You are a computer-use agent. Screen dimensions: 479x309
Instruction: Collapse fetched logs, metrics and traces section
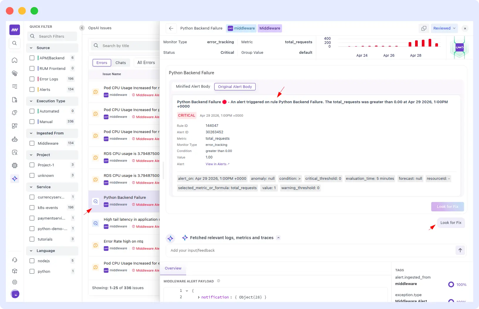[x=278, y=238]
